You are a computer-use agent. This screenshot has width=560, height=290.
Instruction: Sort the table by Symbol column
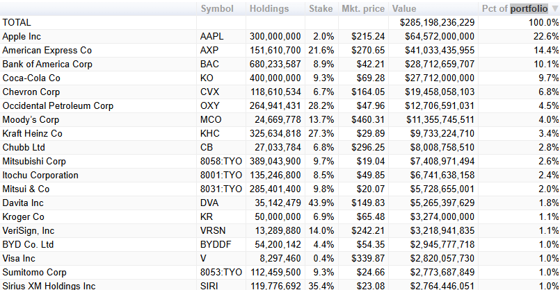216,9
